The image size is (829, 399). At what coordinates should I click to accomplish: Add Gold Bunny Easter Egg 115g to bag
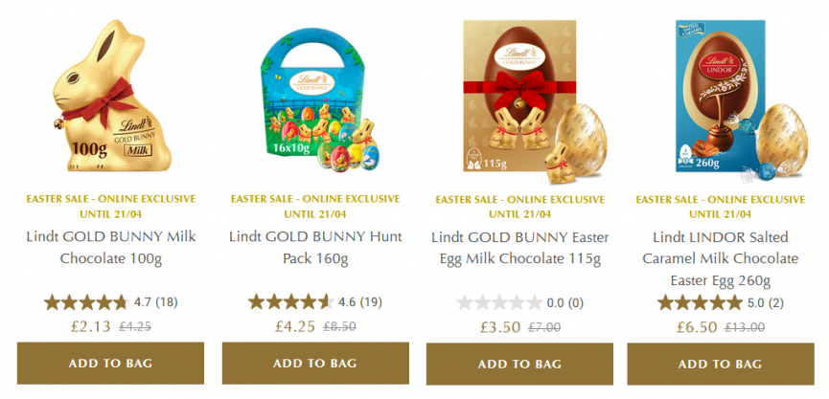(519, 365)
